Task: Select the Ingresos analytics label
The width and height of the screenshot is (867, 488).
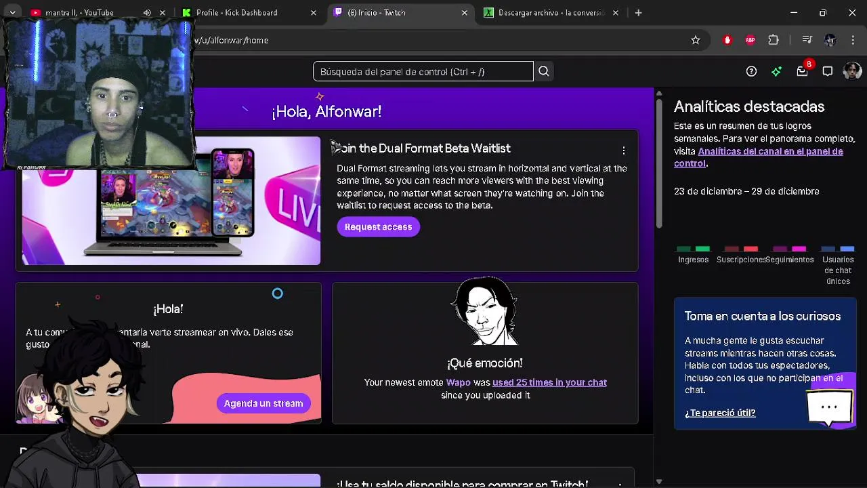Action: [693, 260]
